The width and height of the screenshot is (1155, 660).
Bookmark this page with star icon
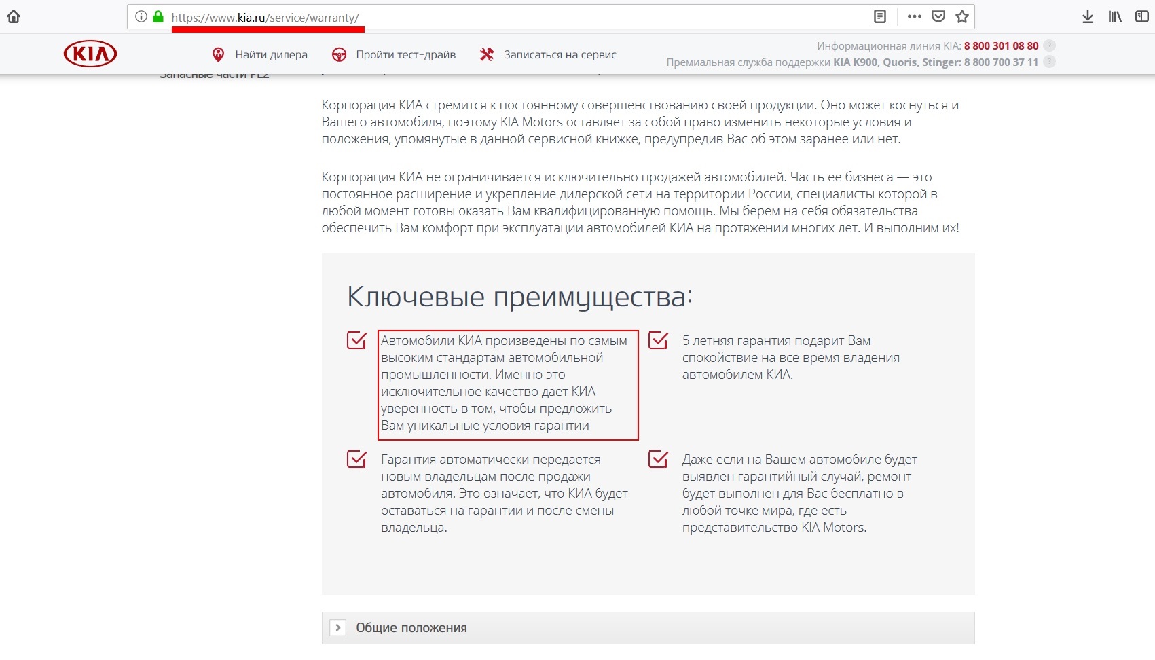962,17
